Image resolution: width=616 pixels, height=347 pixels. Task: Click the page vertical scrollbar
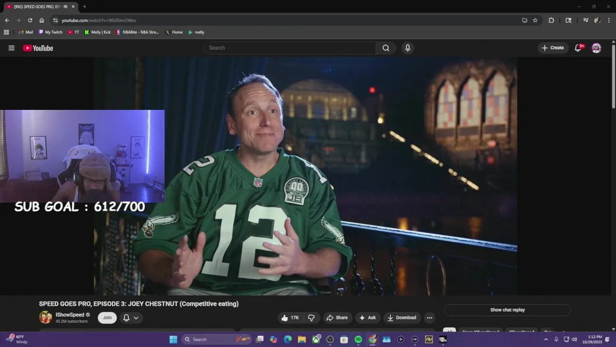[x=613, y=76]
